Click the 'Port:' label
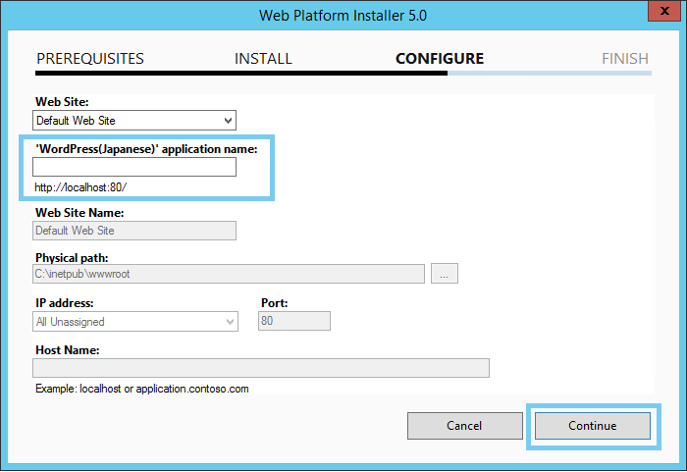The image size is (687, 472). click(274, 303)
